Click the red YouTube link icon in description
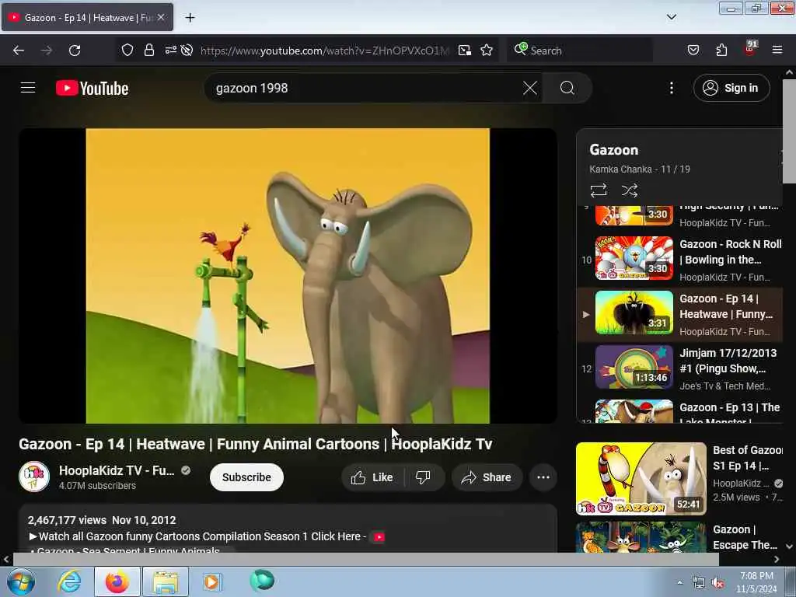This screenshot has height=597, width=796. pyautogui.click(x=379, y=537)
